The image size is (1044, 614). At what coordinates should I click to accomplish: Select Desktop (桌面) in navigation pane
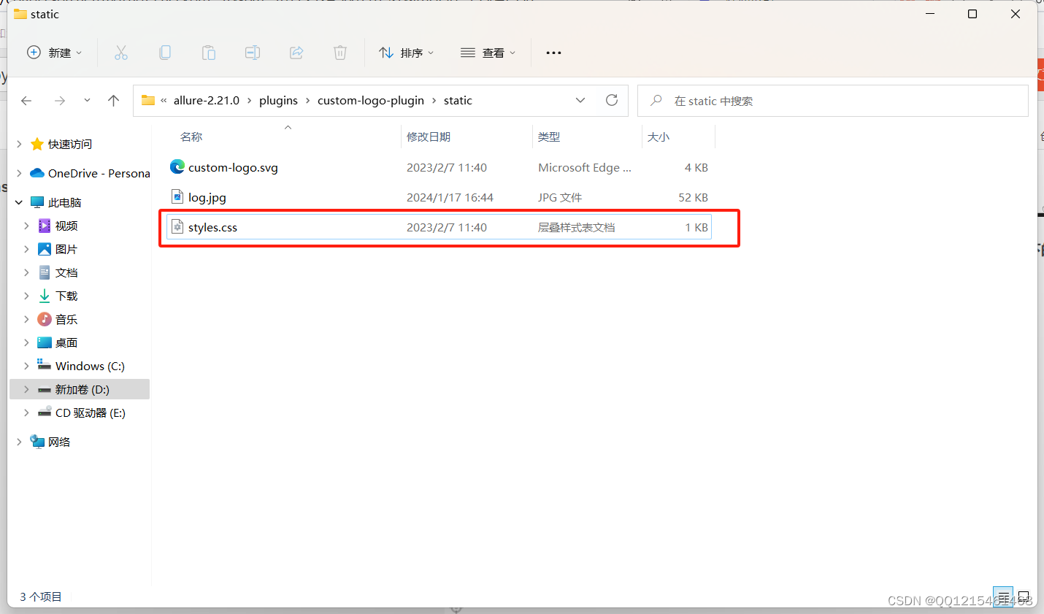tap(66, 343)
